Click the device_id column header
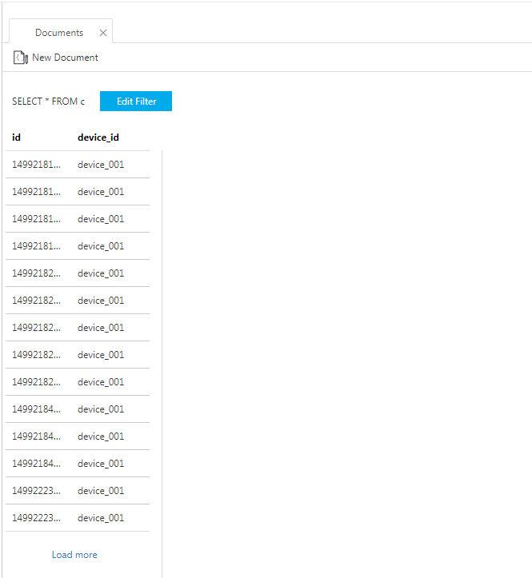This screenshot has height=578, width=532. 98,138
